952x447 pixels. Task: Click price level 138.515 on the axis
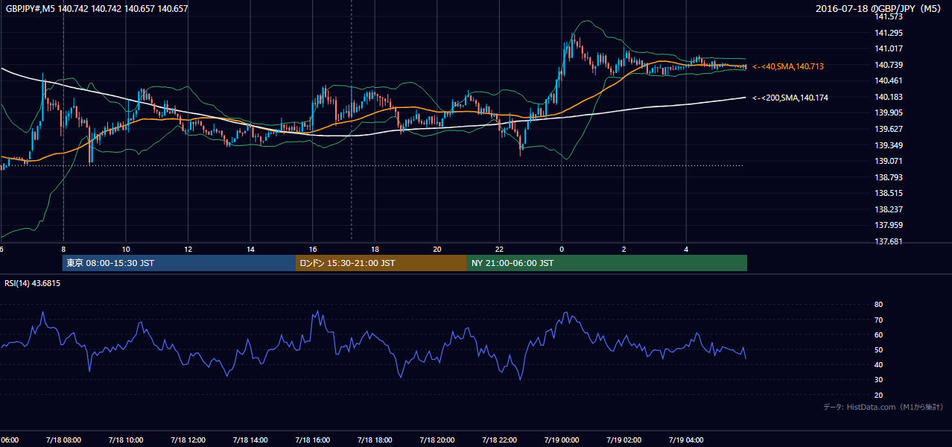(x=889, y=193)
